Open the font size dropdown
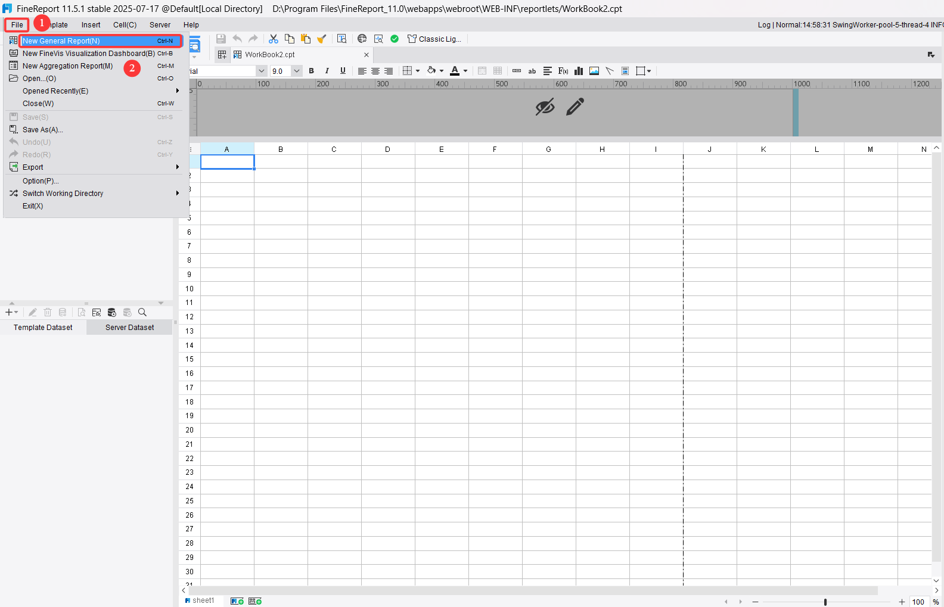This screenshot has width=944, height=607. tap(297, 71)
